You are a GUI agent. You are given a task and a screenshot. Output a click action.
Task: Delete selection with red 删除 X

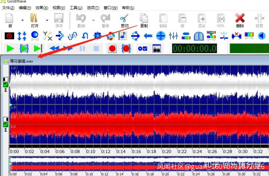(x=240, y=20)
